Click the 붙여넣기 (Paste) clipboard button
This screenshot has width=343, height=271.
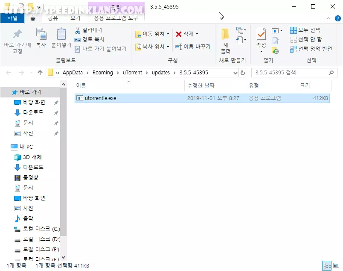[x=61, y=38]
